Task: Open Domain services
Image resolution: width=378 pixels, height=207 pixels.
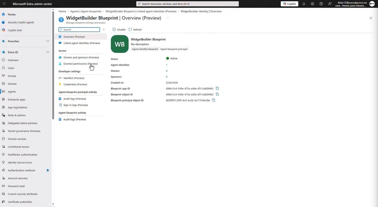Action: [17, 139]
